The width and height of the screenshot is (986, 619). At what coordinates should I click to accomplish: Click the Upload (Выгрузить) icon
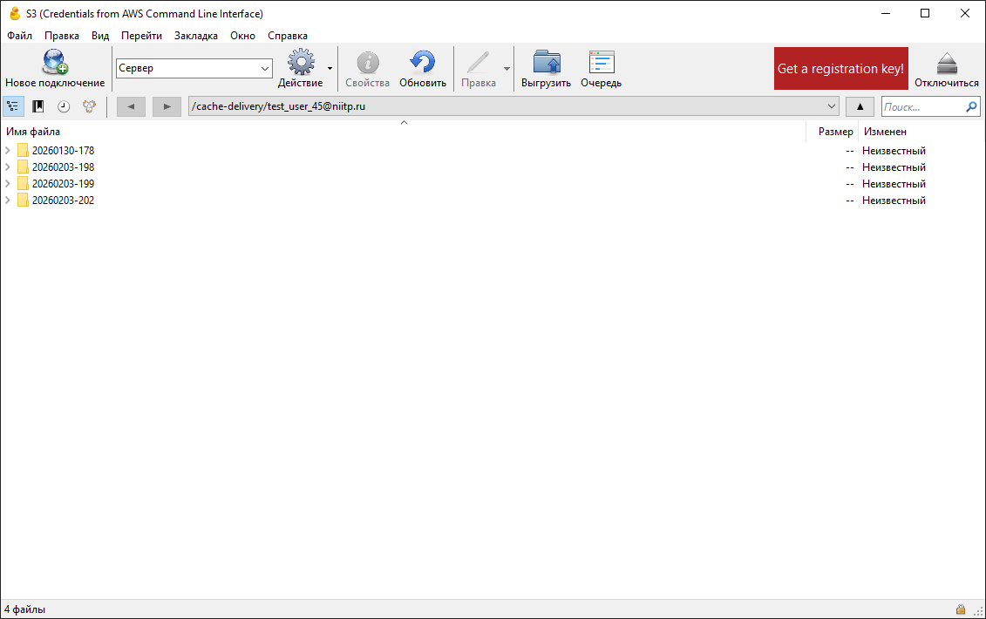click(546, 63)
